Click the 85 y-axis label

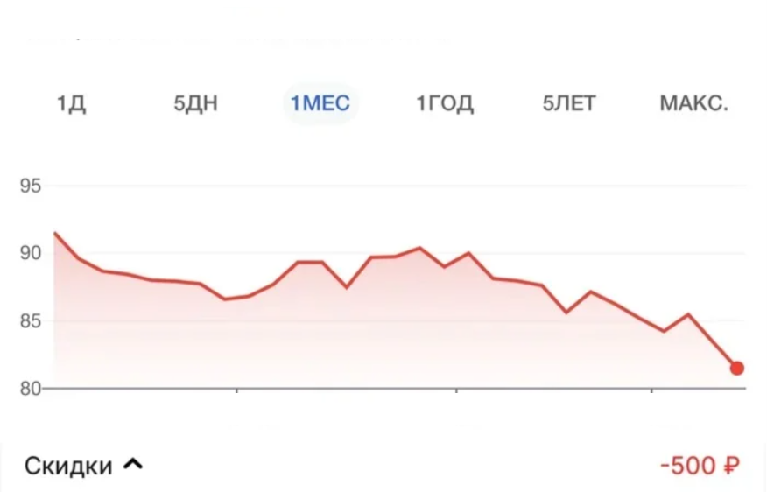coord(31,321)
